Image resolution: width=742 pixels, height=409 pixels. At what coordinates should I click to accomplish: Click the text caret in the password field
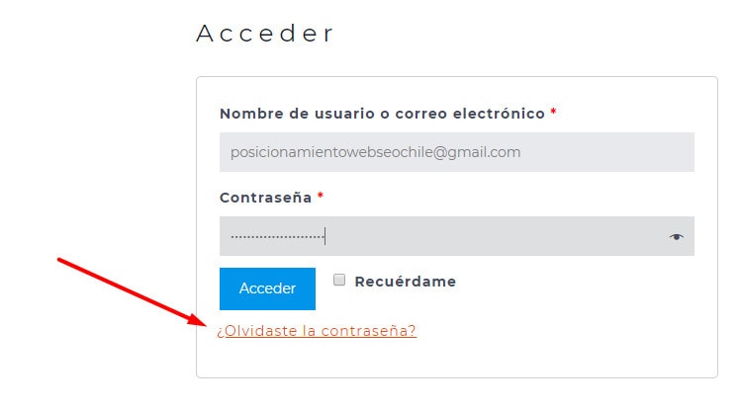pos(325,236)
